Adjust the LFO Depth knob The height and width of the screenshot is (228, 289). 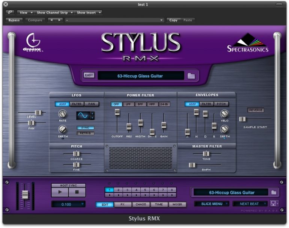click(x=62, y=129)
